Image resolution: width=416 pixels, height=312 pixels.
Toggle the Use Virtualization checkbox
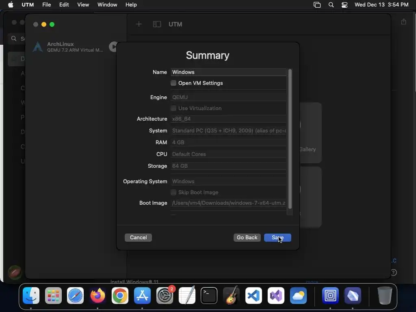[173, 108]
